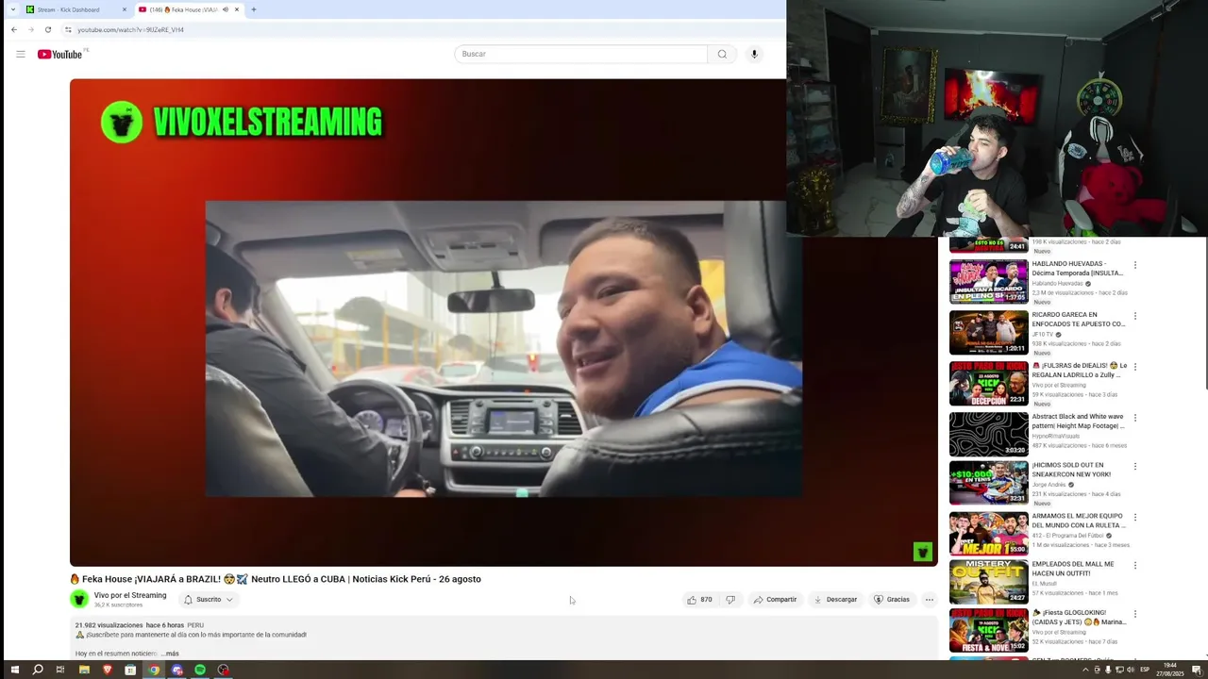Switch to the Stream - Kick Dashboard tab
Viewport: 1208px width, 679px height.
(75, 9)
